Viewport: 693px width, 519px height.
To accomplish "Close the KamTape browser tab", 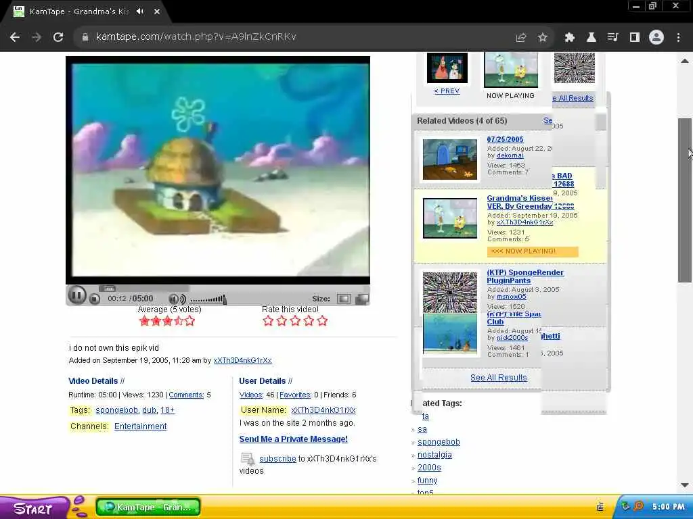I will tap(157, 11).
